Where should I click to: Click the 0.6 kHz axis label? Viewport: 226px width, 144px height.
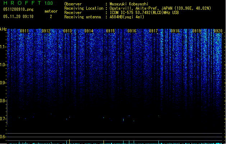(x=3, y=137)
